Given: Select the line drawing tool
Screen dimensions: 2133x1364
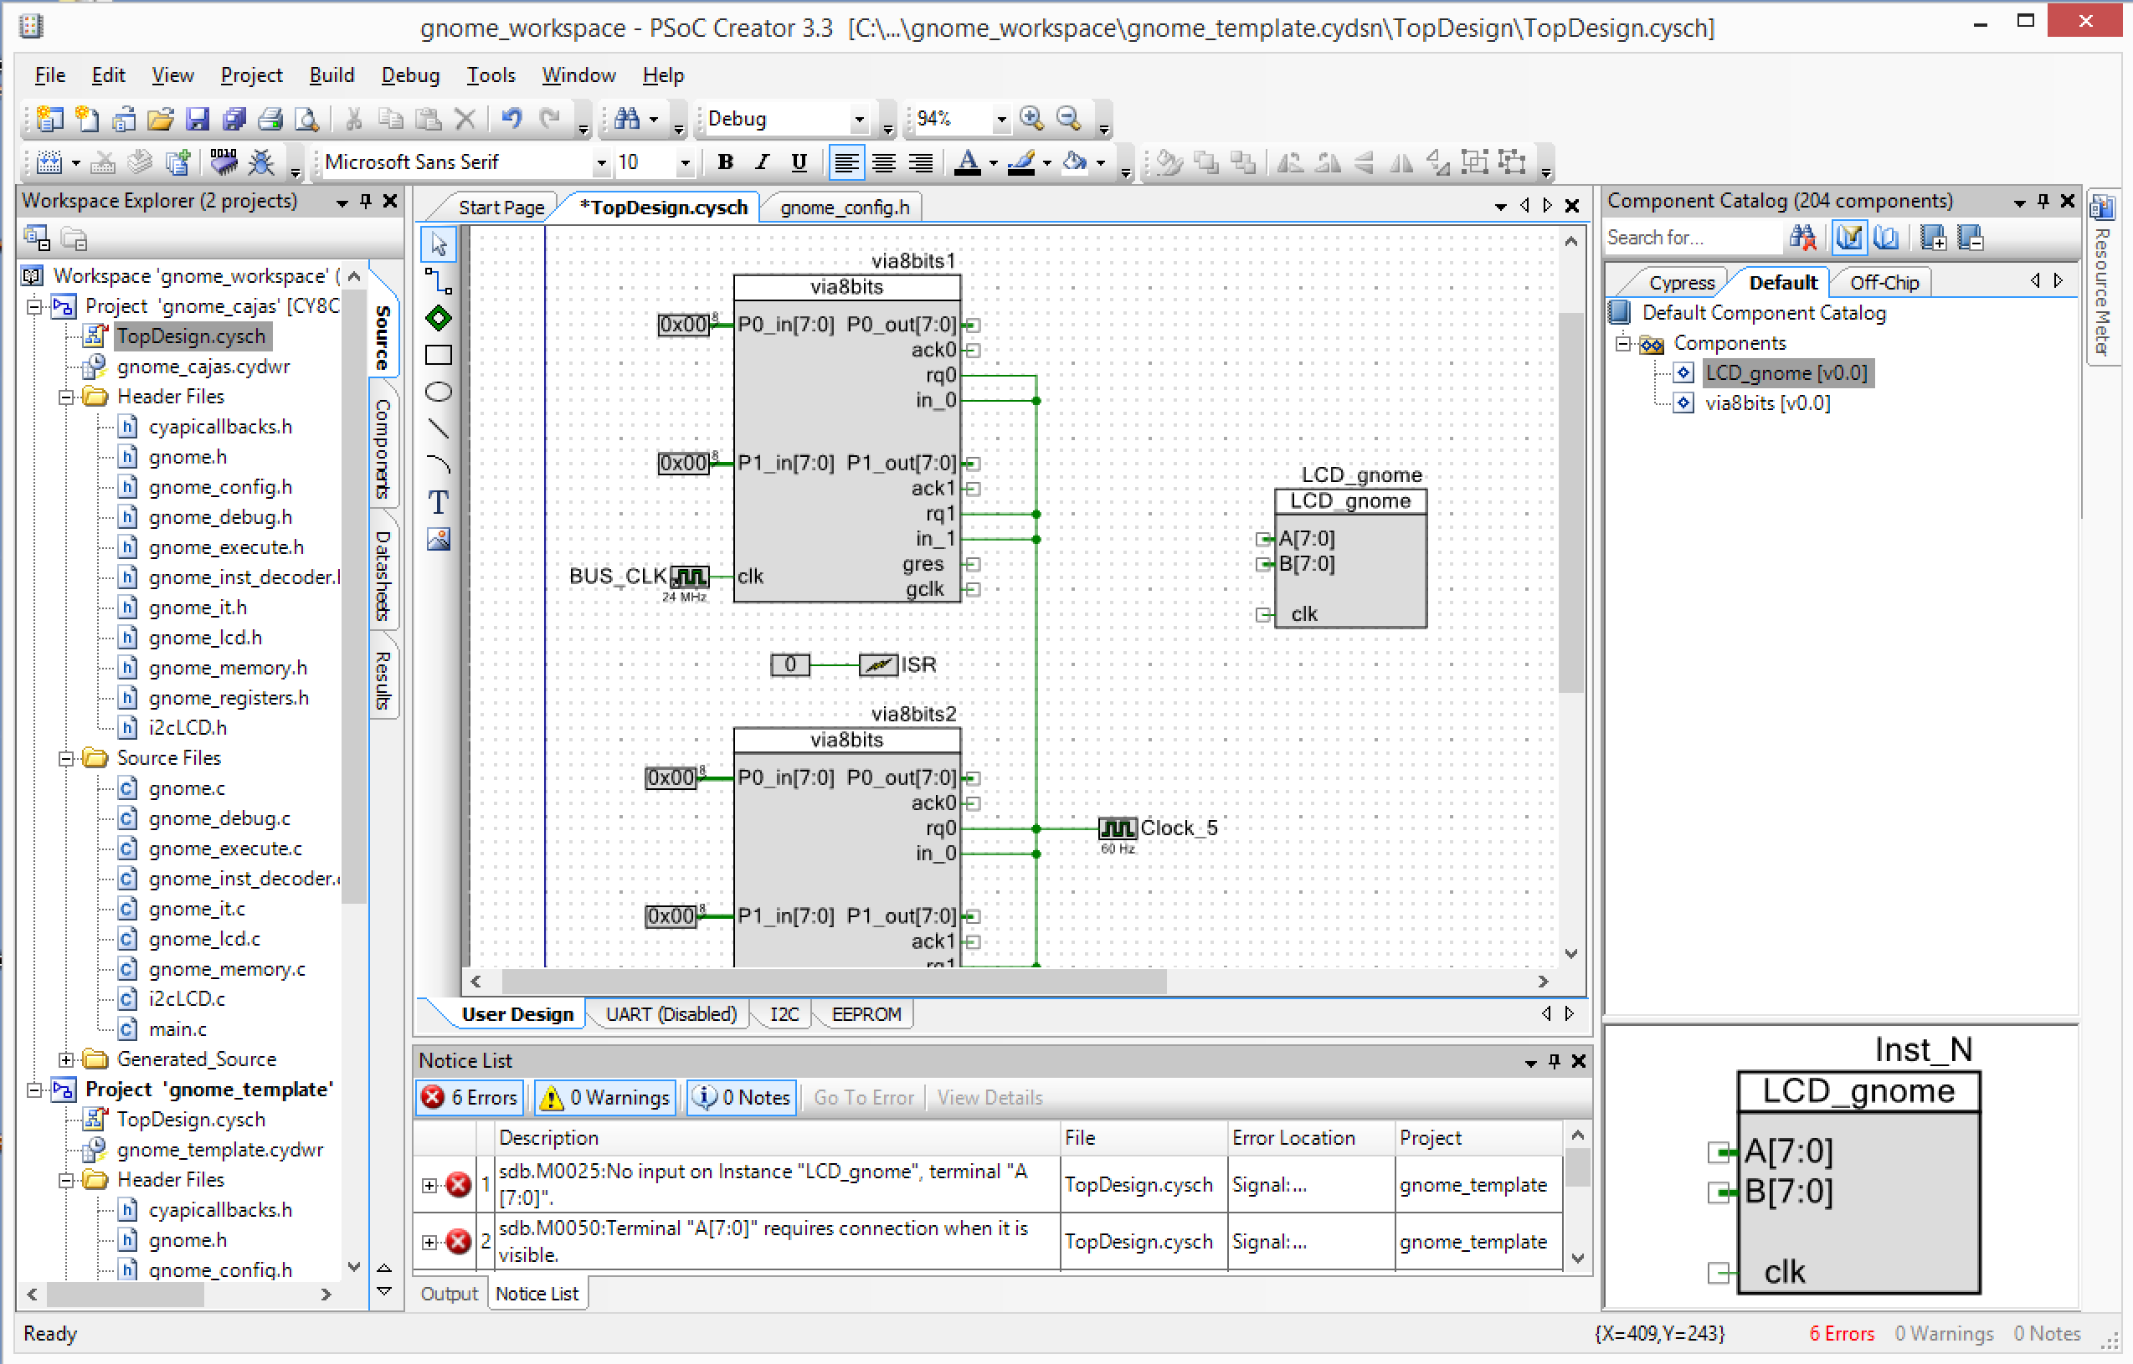Looking at the screenshot, I should click(439, 428).
